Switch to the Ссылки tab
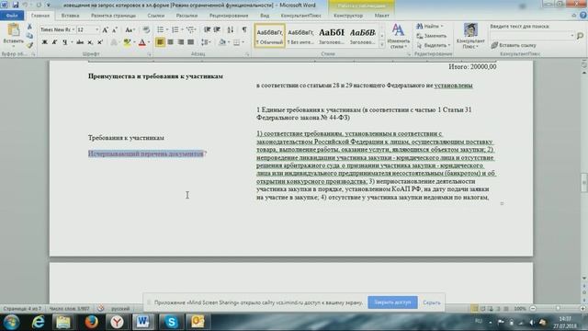The height and width of the screenshot is (331, 588). (156, 16)
